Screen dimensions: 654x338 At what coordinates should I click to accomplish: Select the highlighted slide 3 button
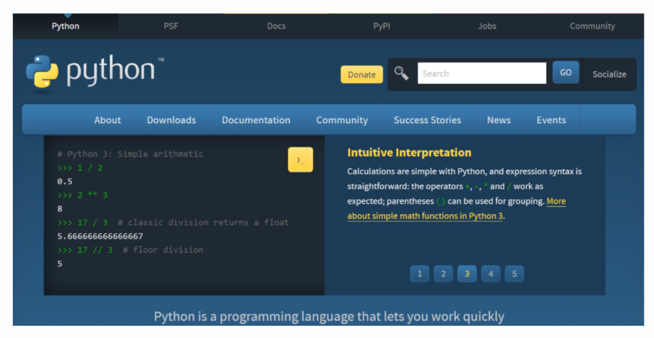pyautogui.click(x=467, y=274)
